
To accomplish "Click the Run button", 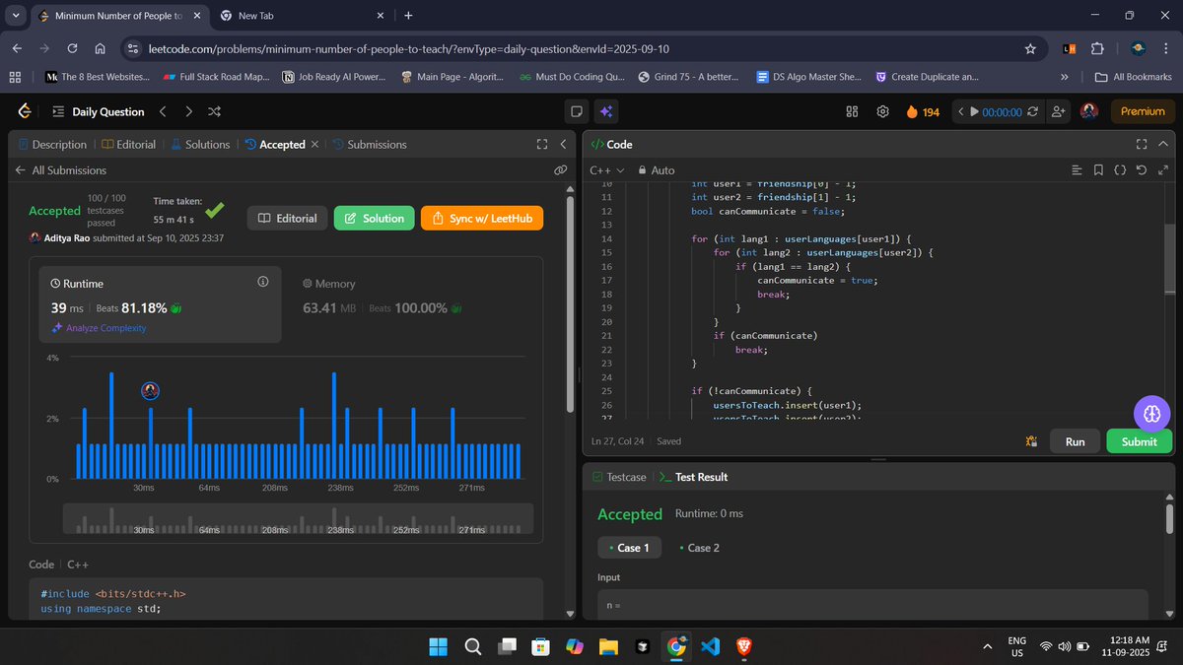I will click(1075, 441).
